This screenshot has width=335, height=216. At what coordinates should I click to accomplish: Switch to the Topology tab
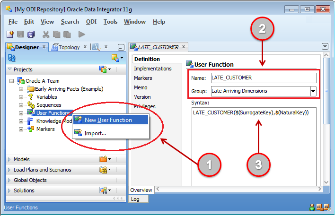69,47
